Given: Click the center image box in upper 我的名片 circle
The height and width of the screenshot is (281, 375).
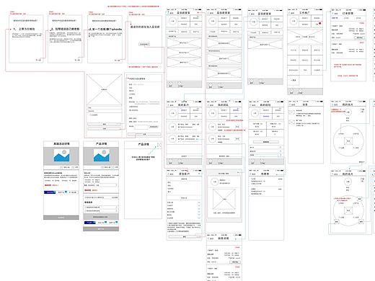Looking at the screenshot, I should 348,140.
